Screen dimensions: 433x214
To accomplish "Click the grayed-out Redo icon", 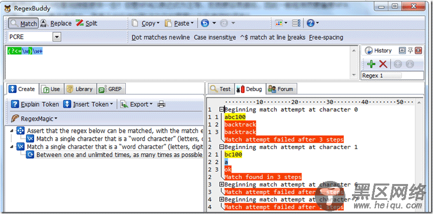I will pyautogui.click(x=224, y=23).
